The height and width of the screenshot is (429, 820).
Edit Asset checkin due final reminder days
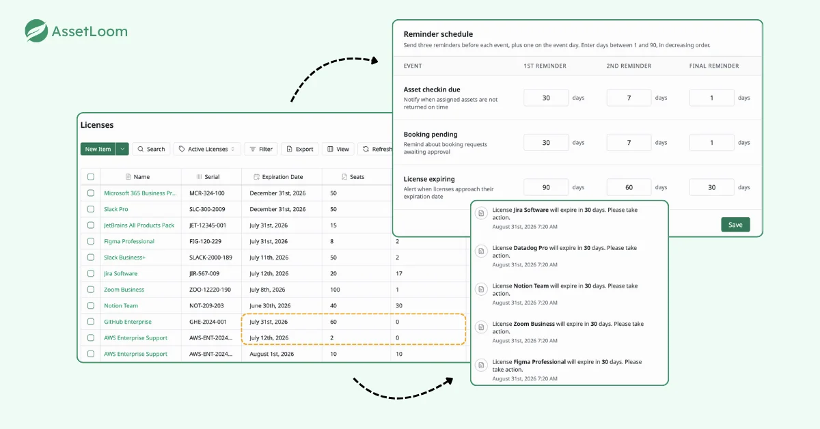point(711,98)
